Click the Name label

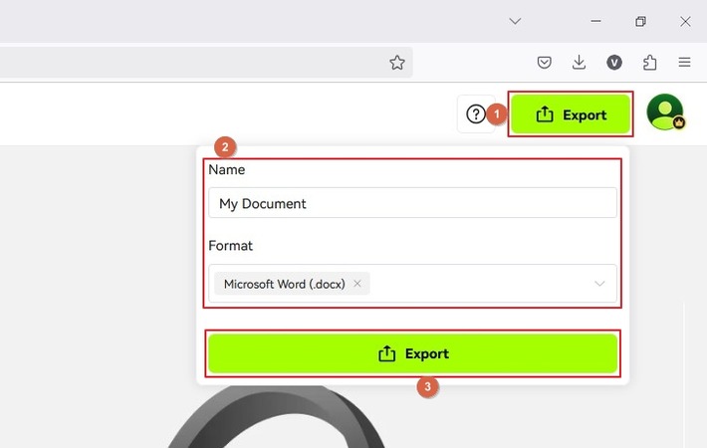click(x=227, y=170)
